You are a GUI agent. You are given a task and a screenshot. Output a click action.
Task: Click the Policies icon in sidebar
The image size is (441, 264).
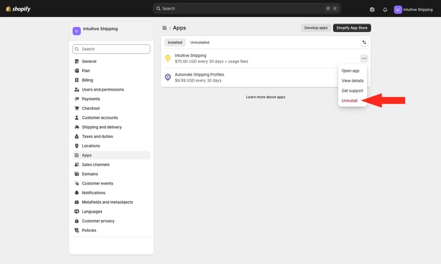76,231
